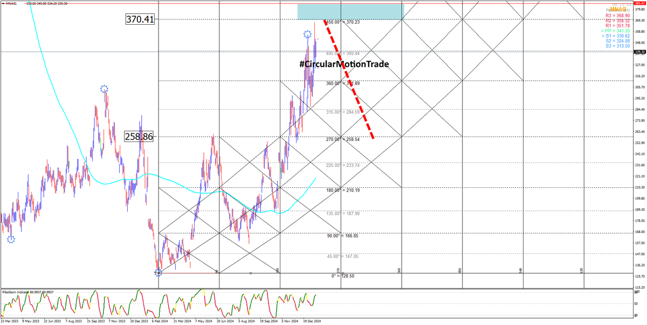
Task: Click the 23 Mar 2023 date label
Action: [11, 321]
